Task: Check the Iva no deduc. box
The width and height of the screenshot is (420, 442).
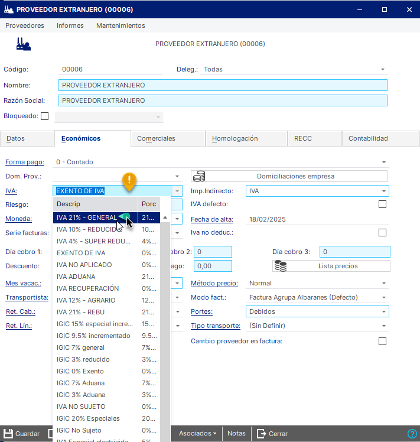Action: [382, 233]
